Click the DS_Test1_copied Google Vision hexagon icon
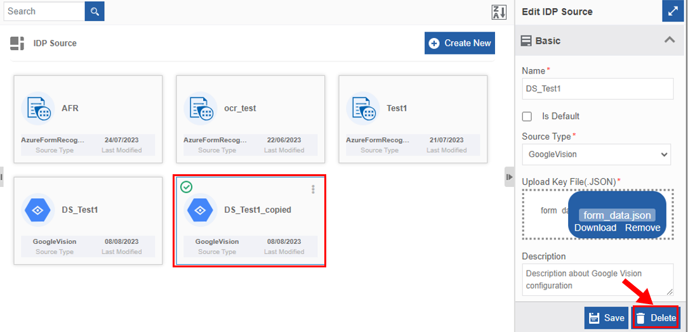 [201, 210]
